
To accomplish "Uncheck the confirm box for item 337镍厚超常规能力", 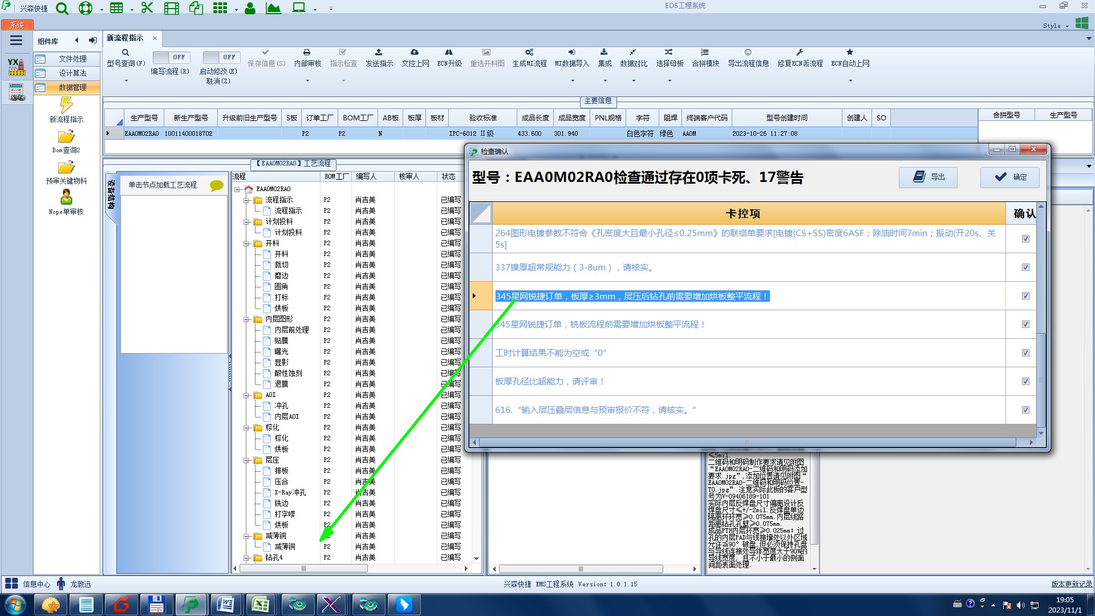I will coord(1025,268).
